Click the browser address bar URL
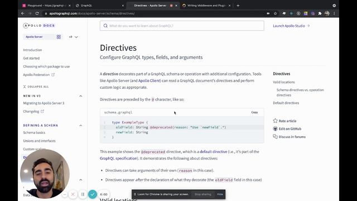Viewport: 357px width, 201px height. [91, 13]
